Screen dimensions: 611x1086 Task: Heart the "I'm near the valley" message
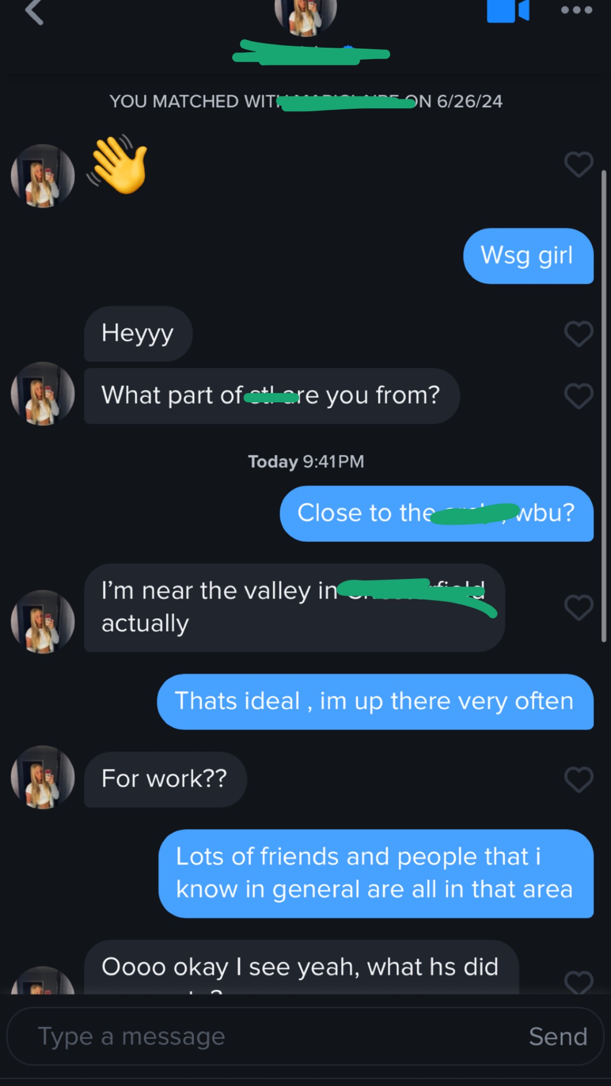579,607
